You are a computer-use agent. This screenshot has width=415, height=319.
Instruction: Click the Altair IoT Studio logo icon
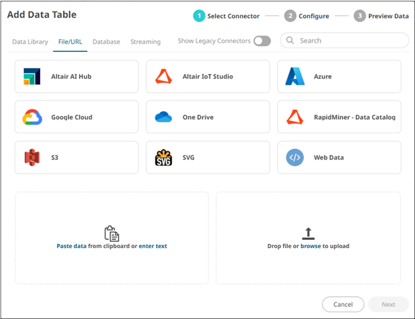coord(163,76)
